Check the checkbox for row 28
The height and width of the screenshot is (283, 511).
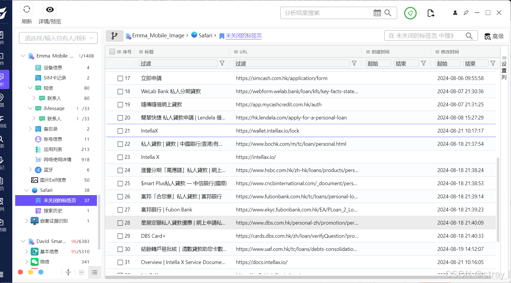[x=120, y=223]
